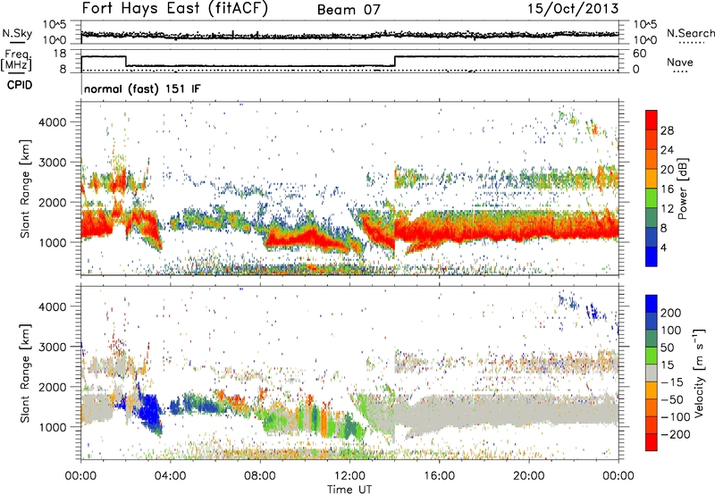Click the blue swatch at Power colorbar bottom
This screenshot has height=495, width=715.
tap(652, 256)
